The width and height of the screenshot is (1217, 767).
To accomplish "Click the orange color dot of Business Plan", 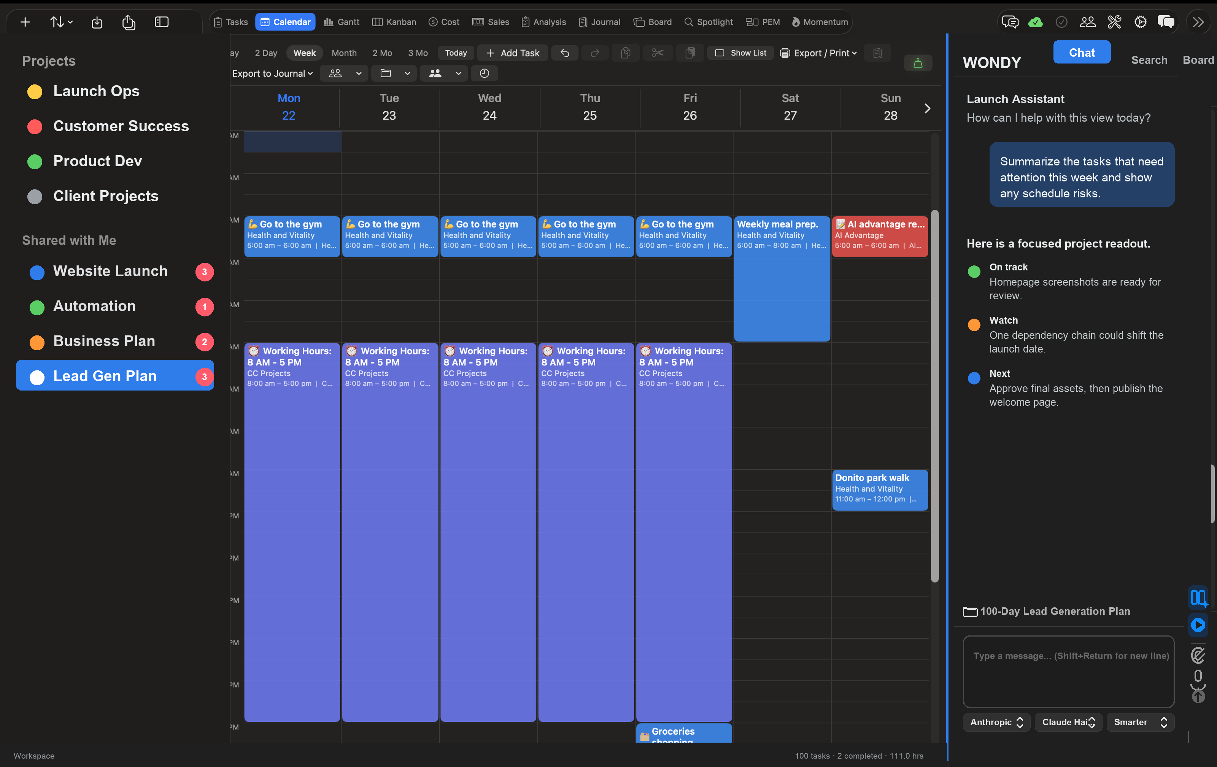I will [x=37, y=342].
